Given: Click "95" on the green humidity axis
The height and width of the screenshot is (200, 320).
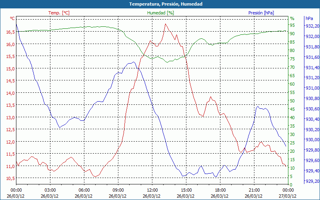Looking at the screenshot, I should tap(292, 25).
